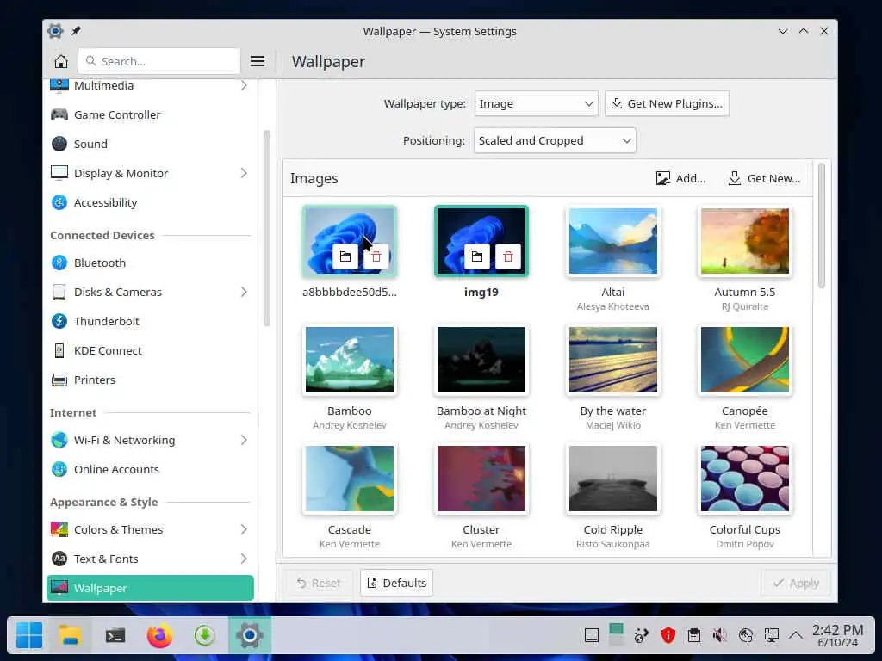Open the folder for a8bbbbdee50d5 wallpaper
The image size is (882, 661).
(345, 256)
